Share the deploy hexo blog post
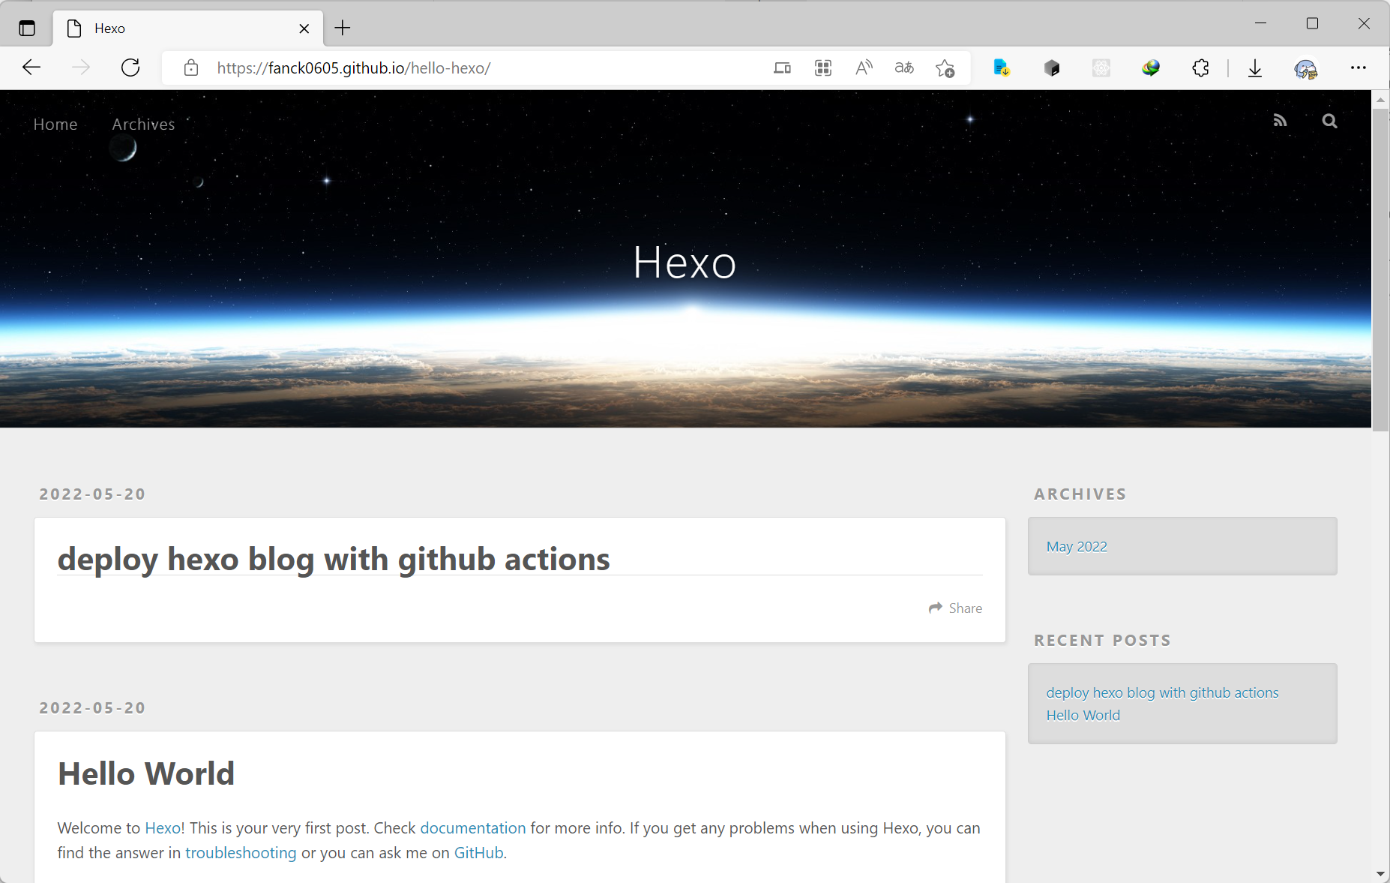 coord(955,608)
